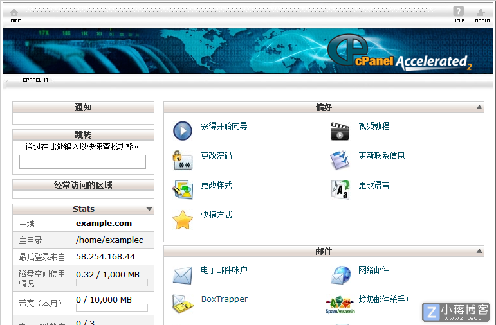Viewport: 496px width, 325px height.
Task: Click the 主目录 row label
Action: (x=30, y=240)
